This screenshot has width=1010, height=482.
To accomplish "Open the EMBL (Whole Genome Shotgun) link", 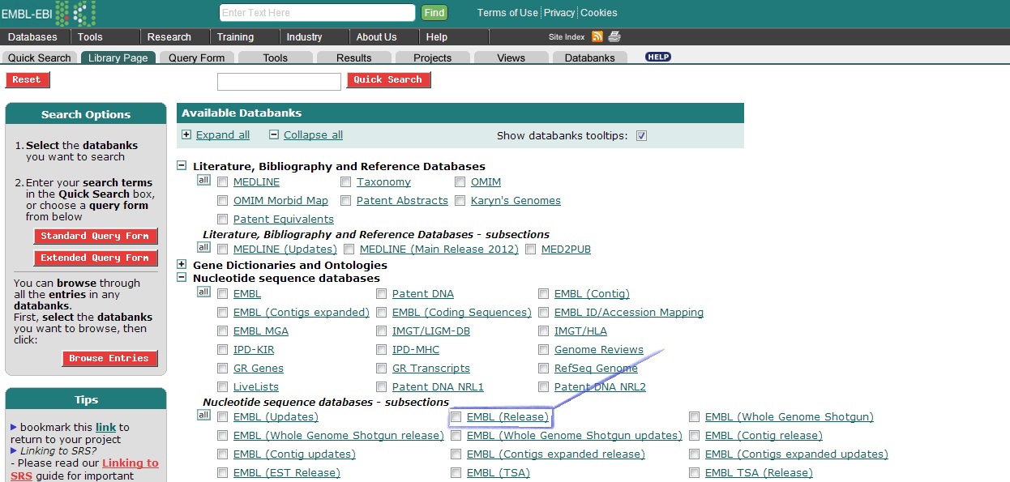I will (x=790, y=417).
